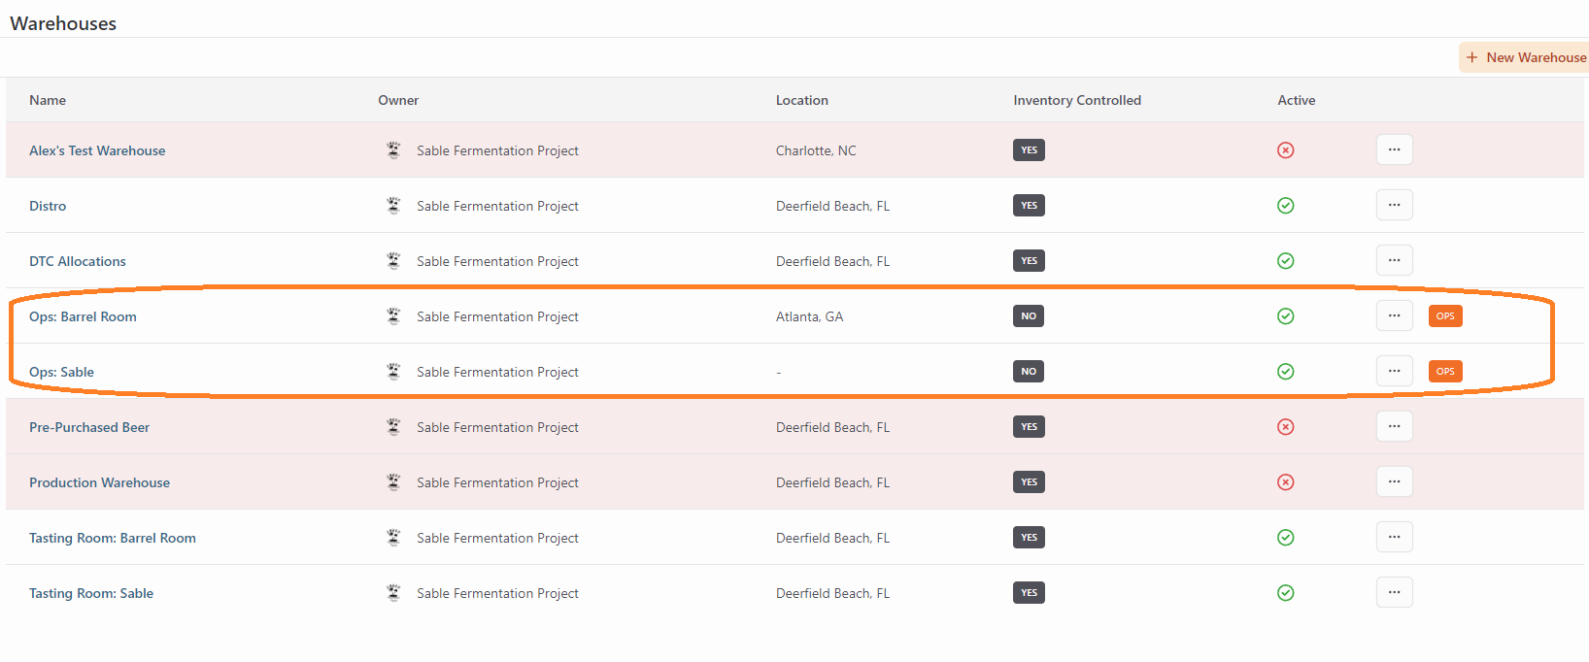The image size is (1589, 662).
Task: Click YES inventory badge for Production Warehouse
Action: point(1029,481)
